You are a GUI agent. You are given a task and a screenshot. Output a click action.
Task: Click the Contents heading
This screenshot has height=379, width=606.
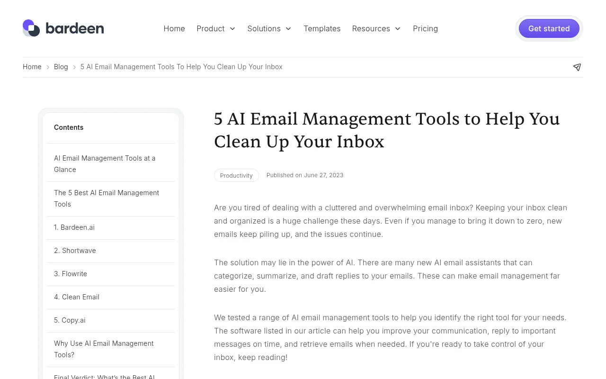(69, 127)
